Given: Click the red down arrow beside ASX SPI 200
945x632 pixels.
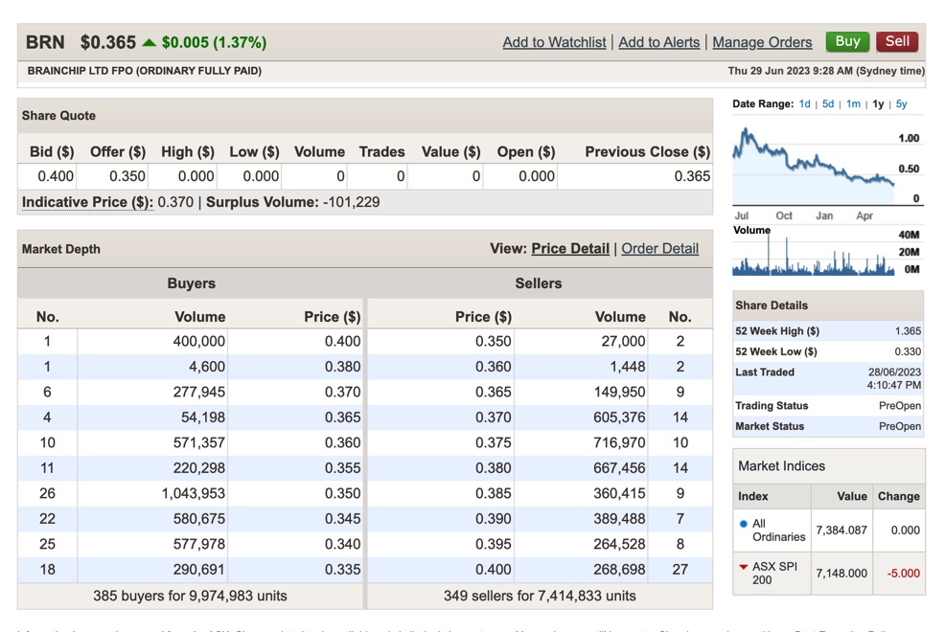Looking at the screenshot, I should pos(743,566).
